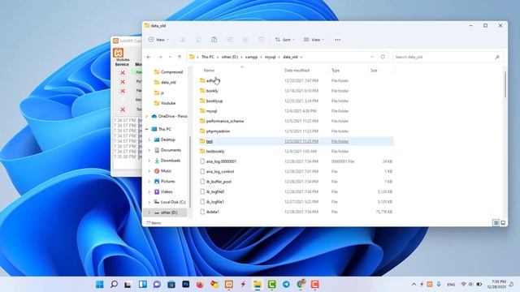Toggle Apache service X in XAMPP window
Image resolution: width=520 pixels, height=292 pixels.
(123, 72)
